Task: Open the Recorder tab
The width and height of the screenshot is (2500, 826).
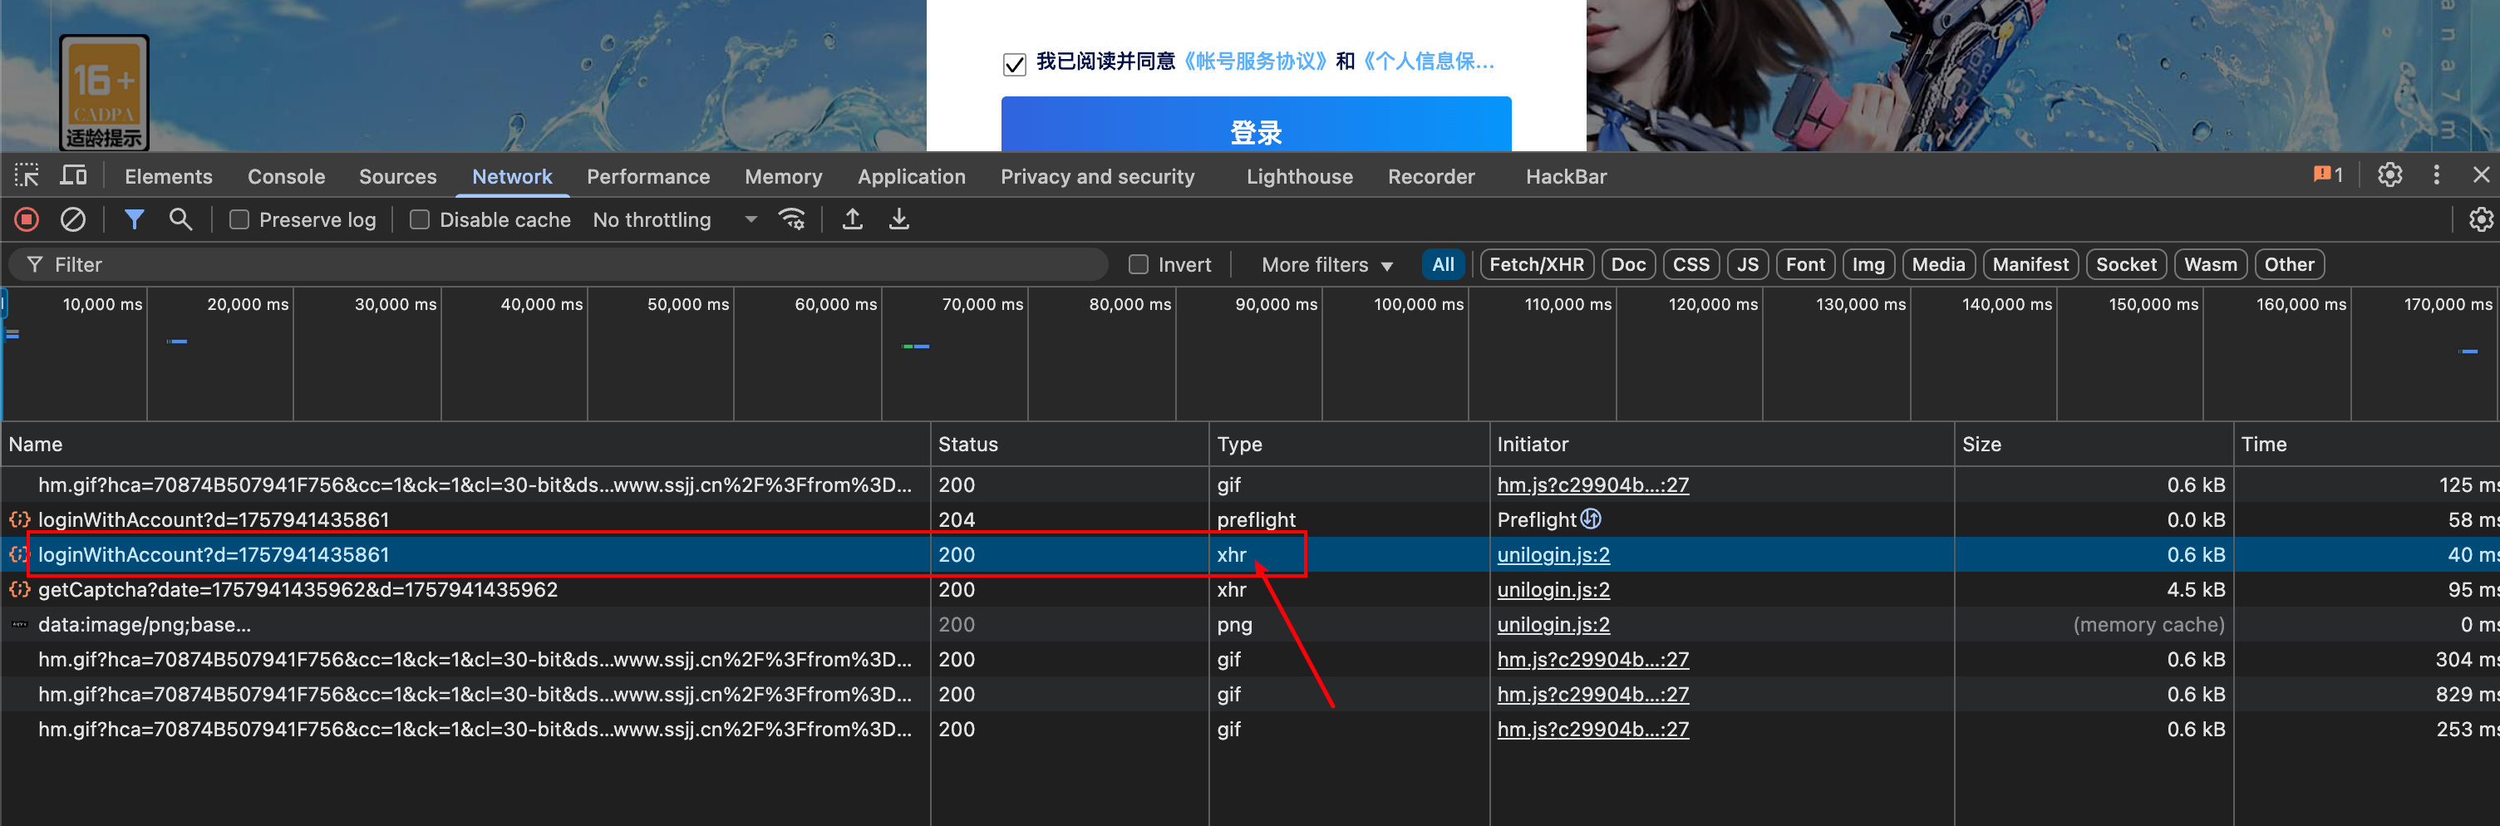Action: tap(1431, 177)
